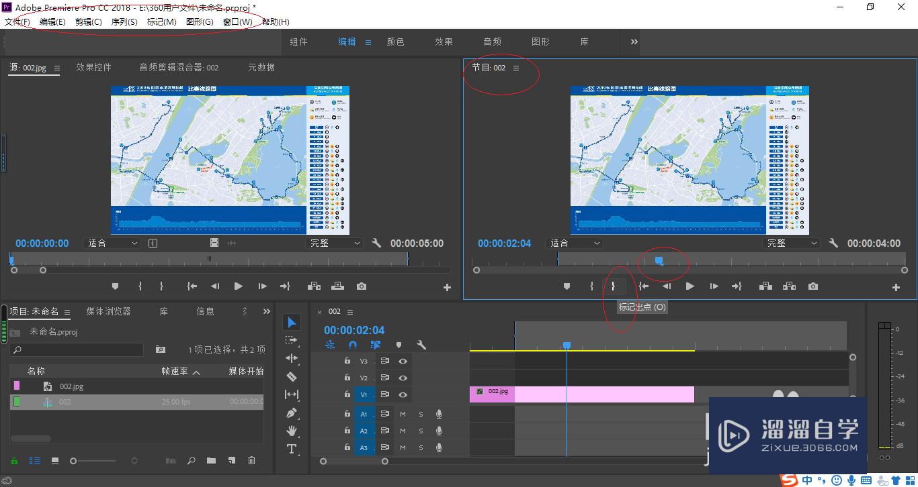Image resolution: width=918 pixels, height=487 pixels.
Task: Toggle A3 voice-over record microphone
Action: pyautogui.click(x=439, y=447)
